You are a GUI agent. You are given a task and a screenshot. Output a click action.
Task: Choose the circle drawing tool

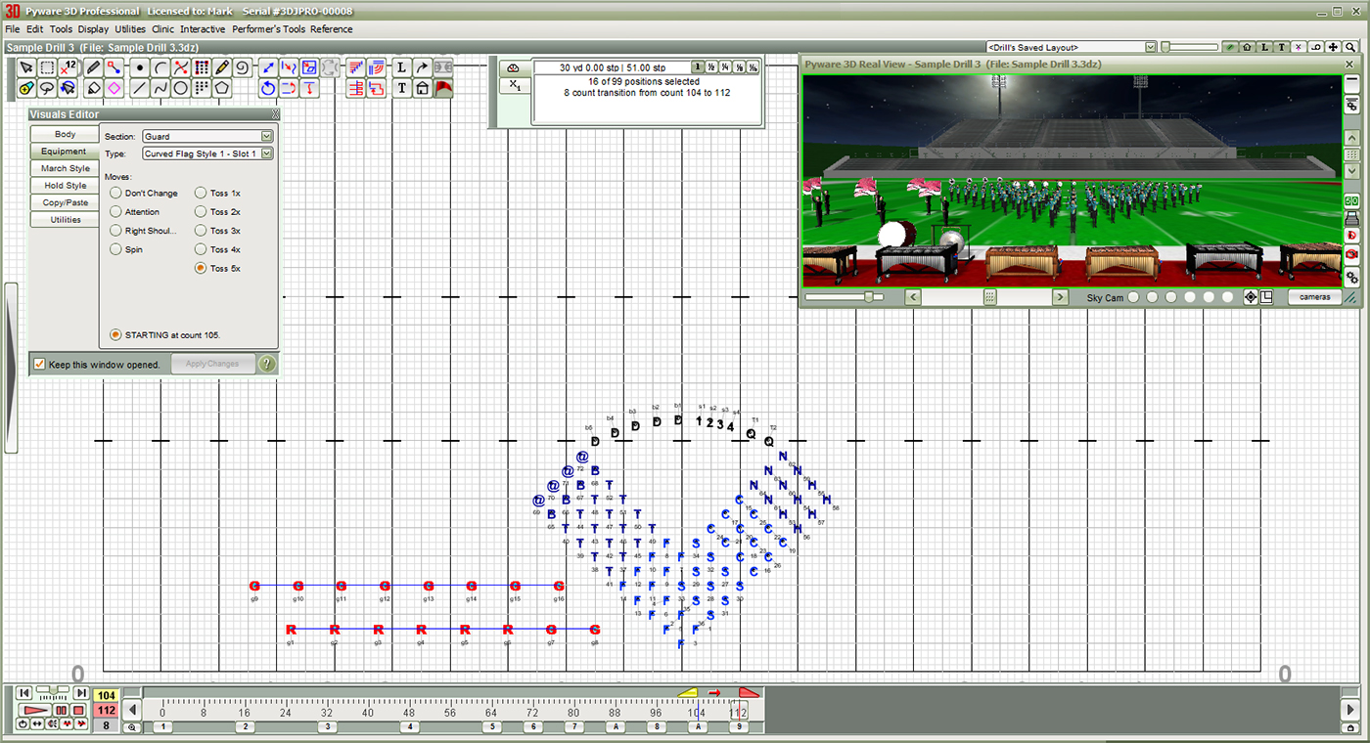[181, 88]
